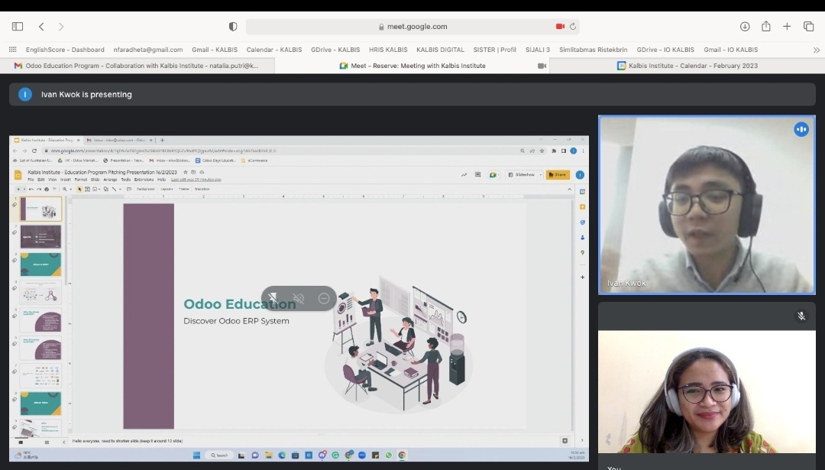Open the Insert menu in shared Slides

[65, 180]
